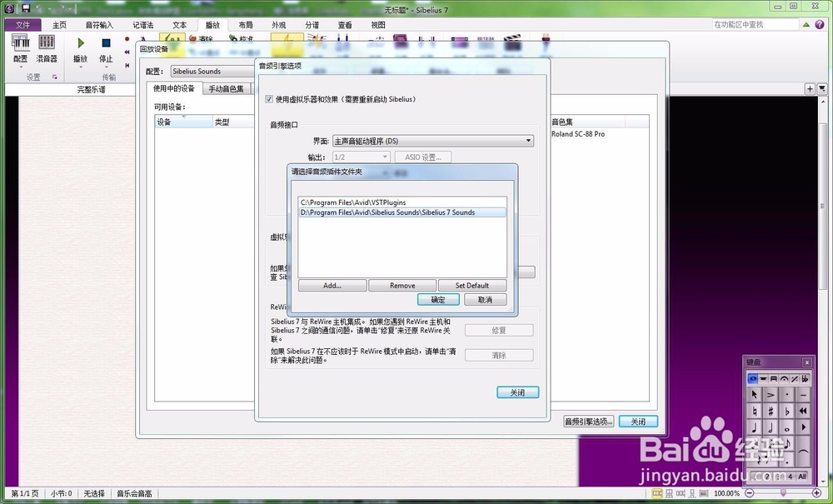The image size is (833, 504).
Task: Open the tremolo slash keypad layout tab
Action: click(x=794, y=379)
